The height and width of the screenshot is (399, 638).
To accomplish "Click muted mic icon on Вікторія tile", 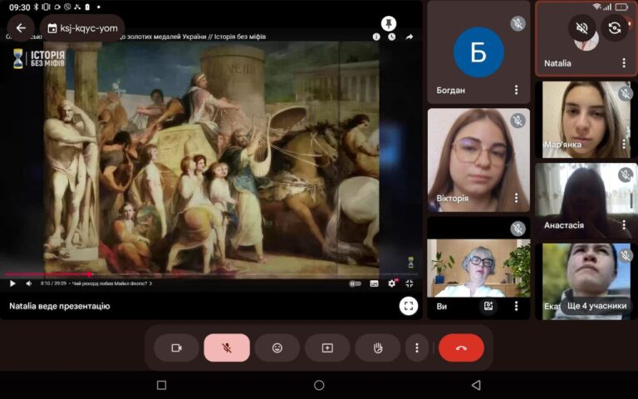I will pyautogui.click(x=518, y=121).
